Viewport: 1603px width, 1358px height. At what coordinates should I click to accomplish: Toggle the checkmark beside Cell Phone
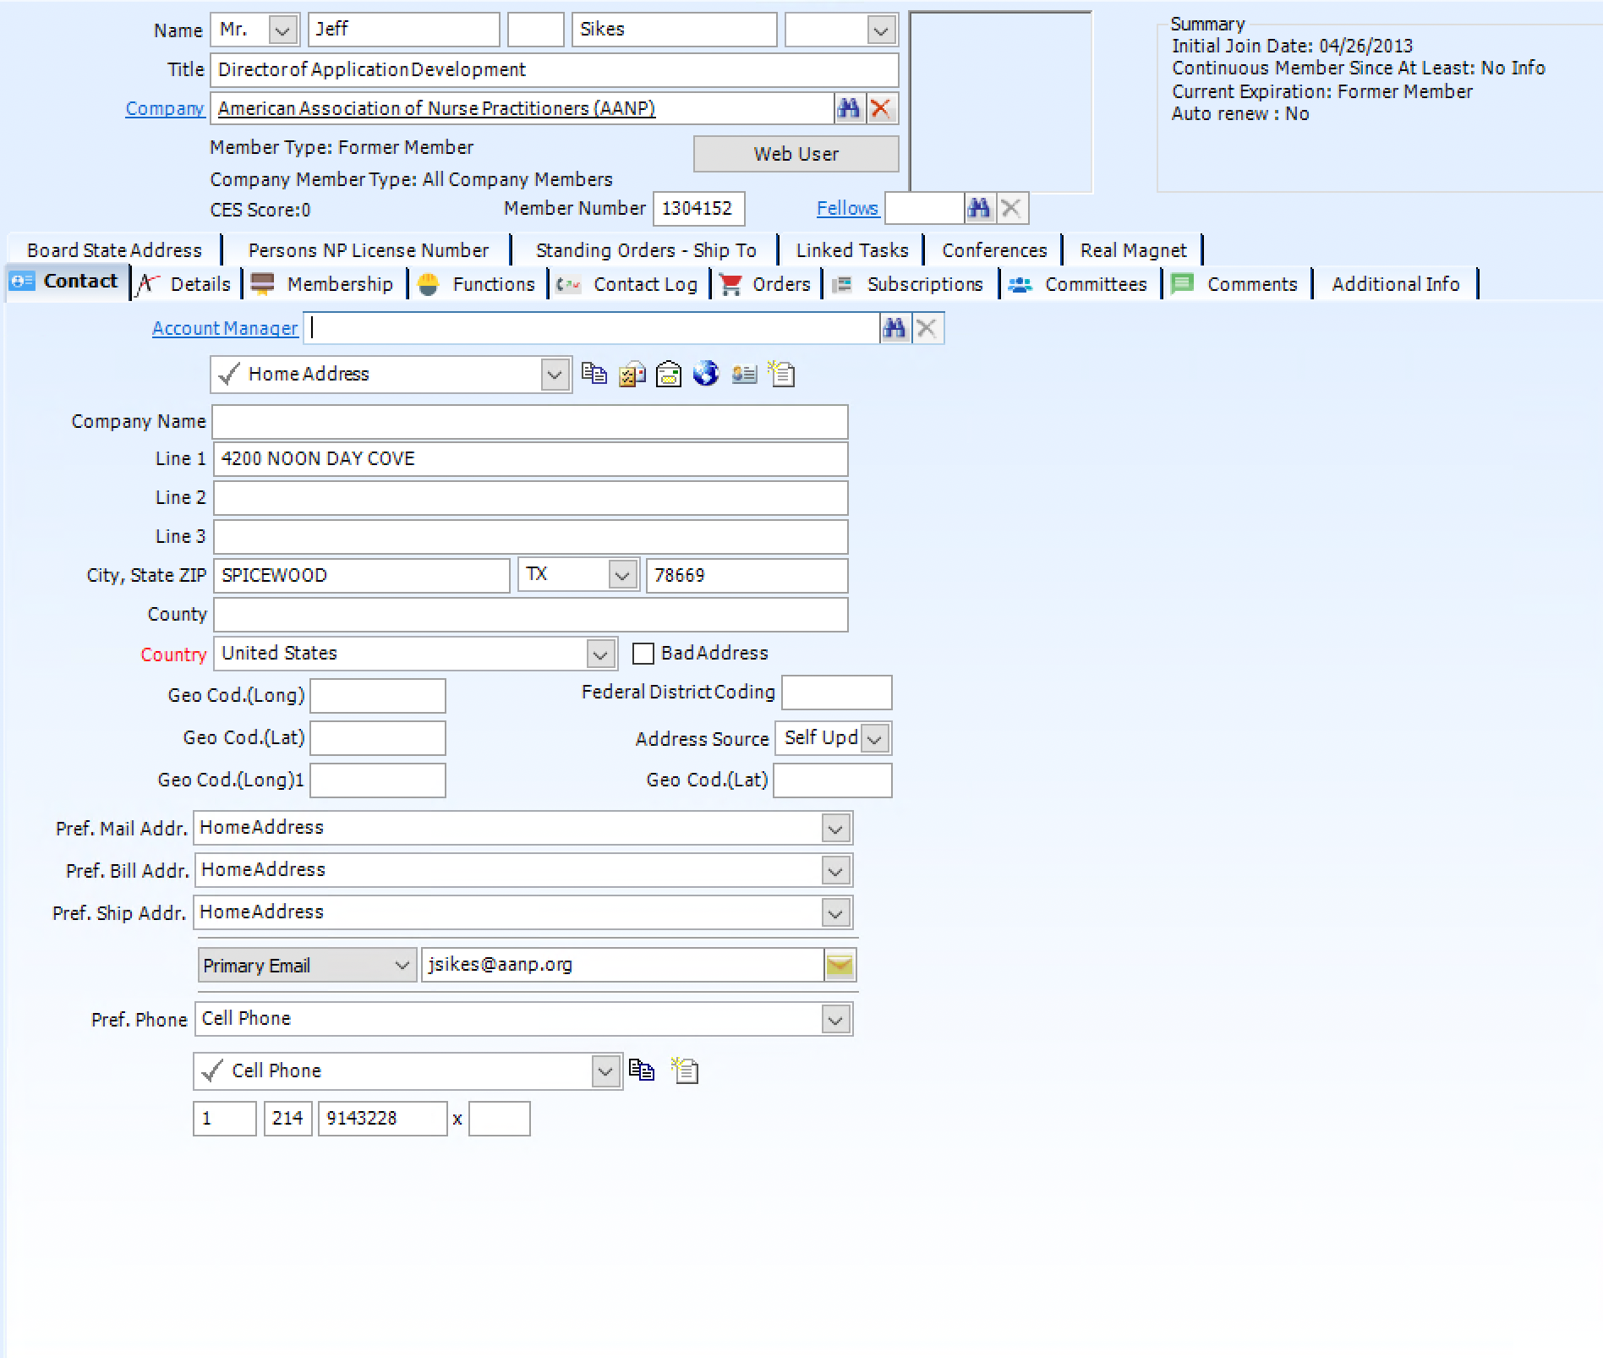click(215, 1071)
